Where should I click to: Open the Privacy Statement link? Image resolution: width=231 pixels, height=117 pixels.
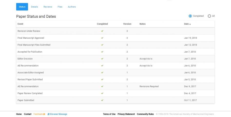tap(126, 114)
